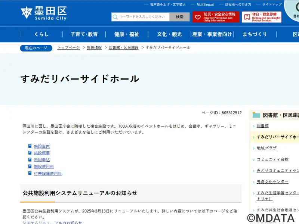Click the ページID：805512512 text
The image size is (299, 224).
[x=222, y=113]
